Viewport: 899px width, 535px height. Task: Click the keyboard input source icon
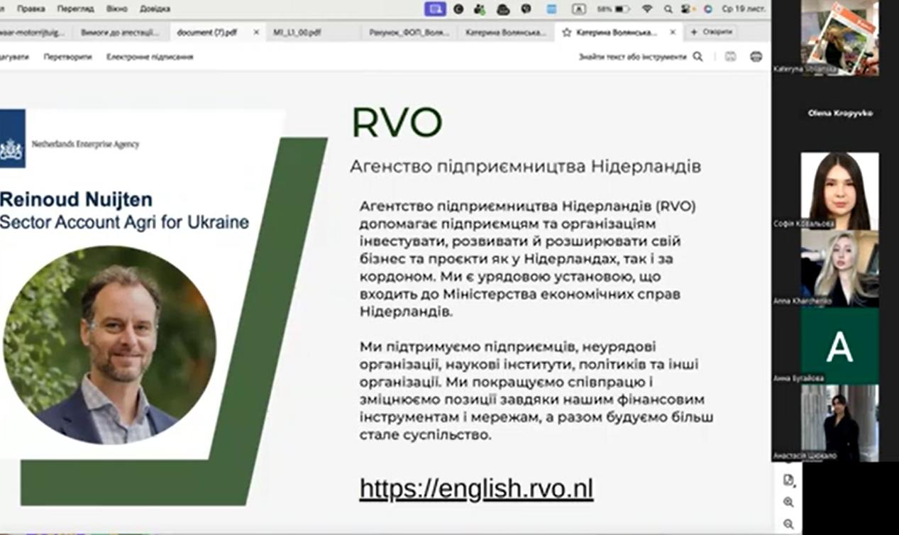[x=579, y=9]
